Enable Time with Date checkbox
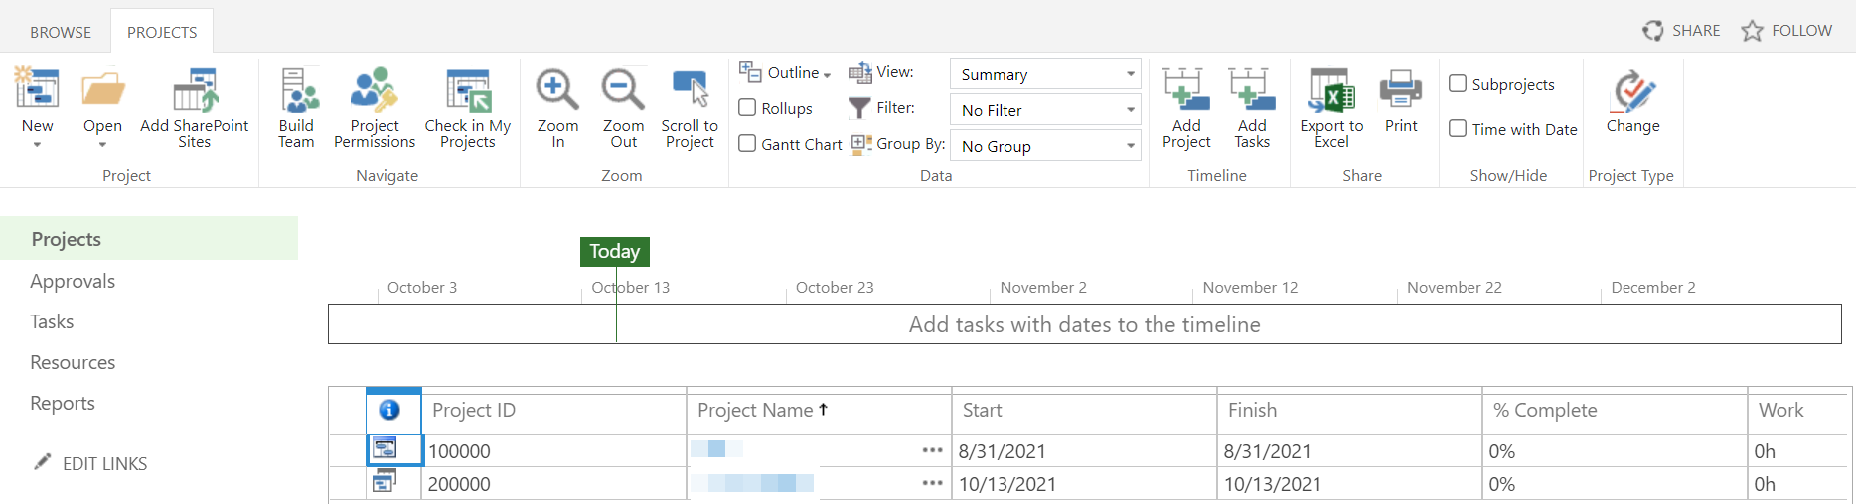The image size is (1856, 504). point(1458,129)
